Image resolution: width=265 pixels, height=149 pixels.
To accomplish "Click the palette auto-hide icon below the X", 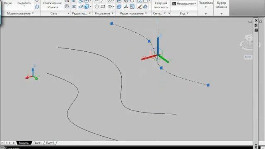I will [256, 25].
